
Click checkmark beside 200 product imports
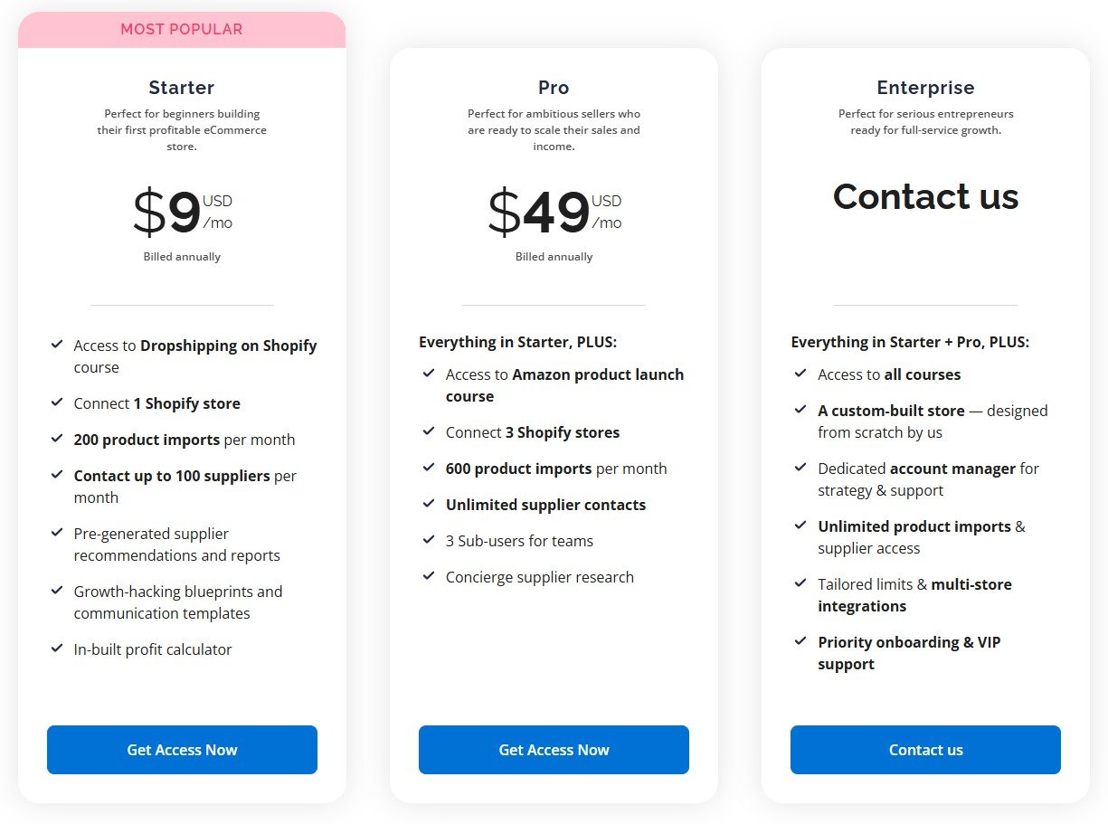tap(57, 439)
